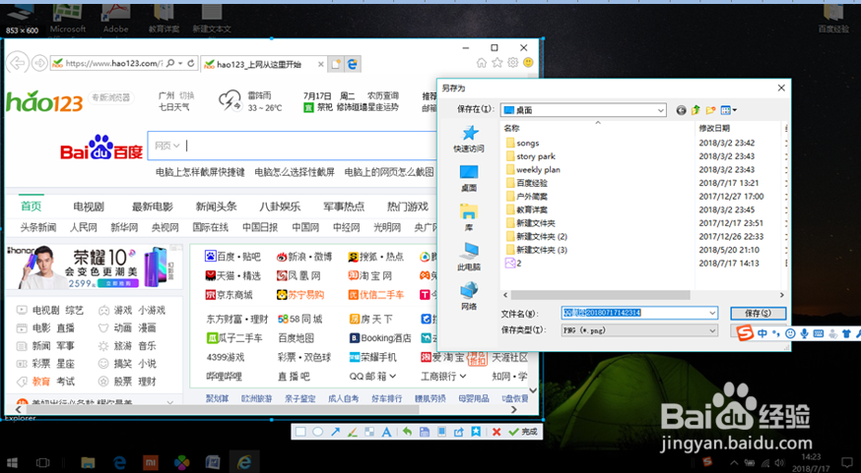Click the browser back arrow button
This screenshot has height=473, width=861.
(x=17, y=63)
